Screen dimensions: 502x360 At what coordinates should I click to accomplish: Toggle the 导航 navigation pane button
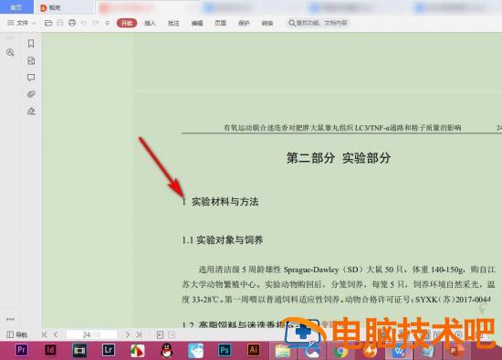pyautogui.click(x=17, y=334)
